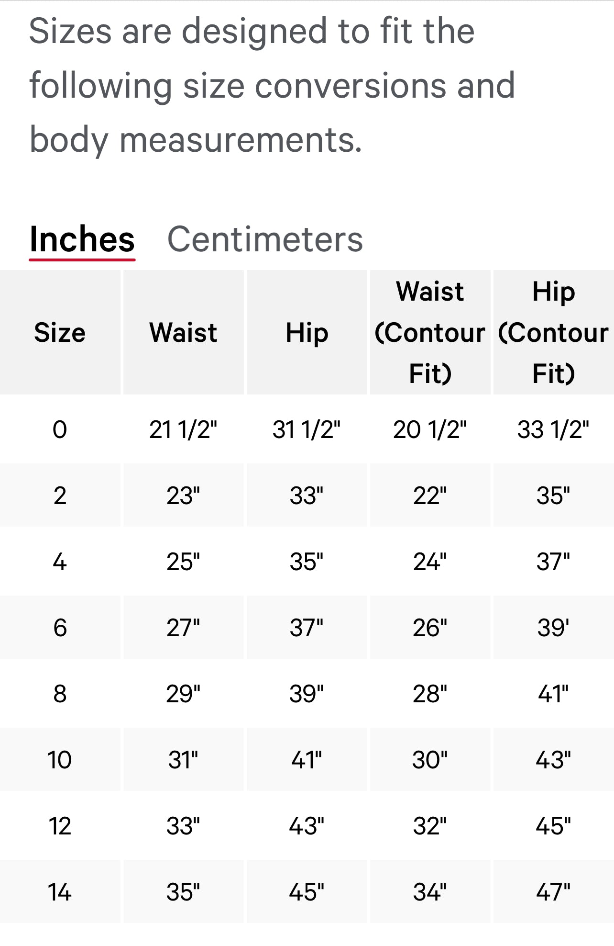Click the 21 1/2 inch waist measurement
The height and width of the screenshot is (946, 614).
[184, 430]
